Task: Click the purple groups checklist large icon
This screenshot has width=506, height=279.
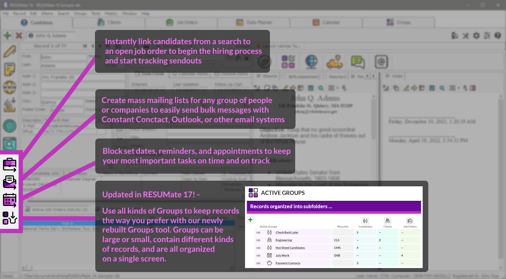Action: (x=288, y=62)
